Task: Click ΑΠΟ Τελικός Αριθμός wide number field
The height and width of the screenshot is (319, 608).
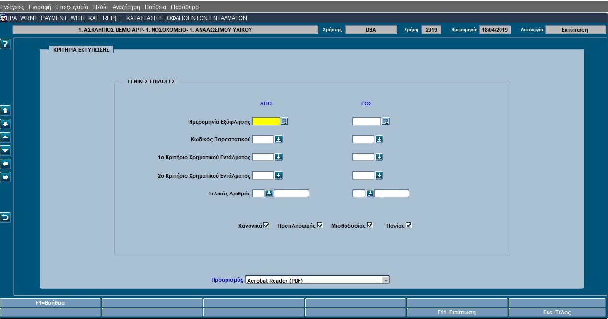Action: (x=291, y=194)
